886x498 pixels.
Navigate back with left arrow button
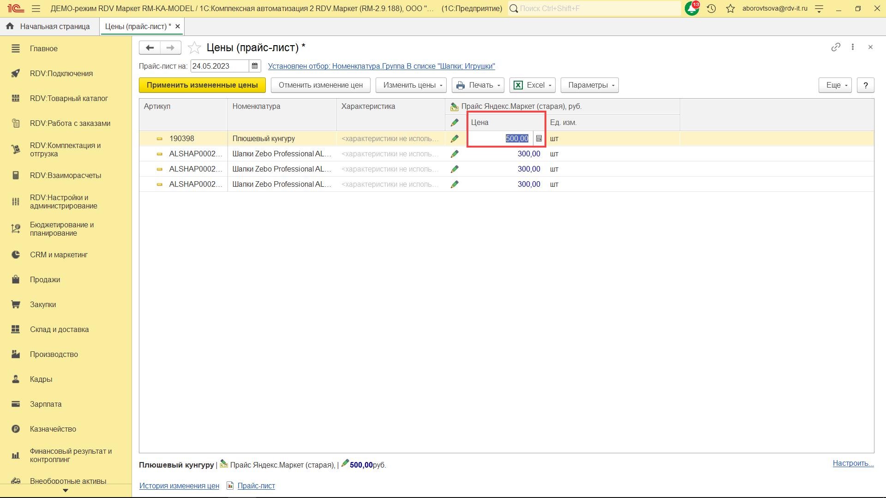coord(150,47)
